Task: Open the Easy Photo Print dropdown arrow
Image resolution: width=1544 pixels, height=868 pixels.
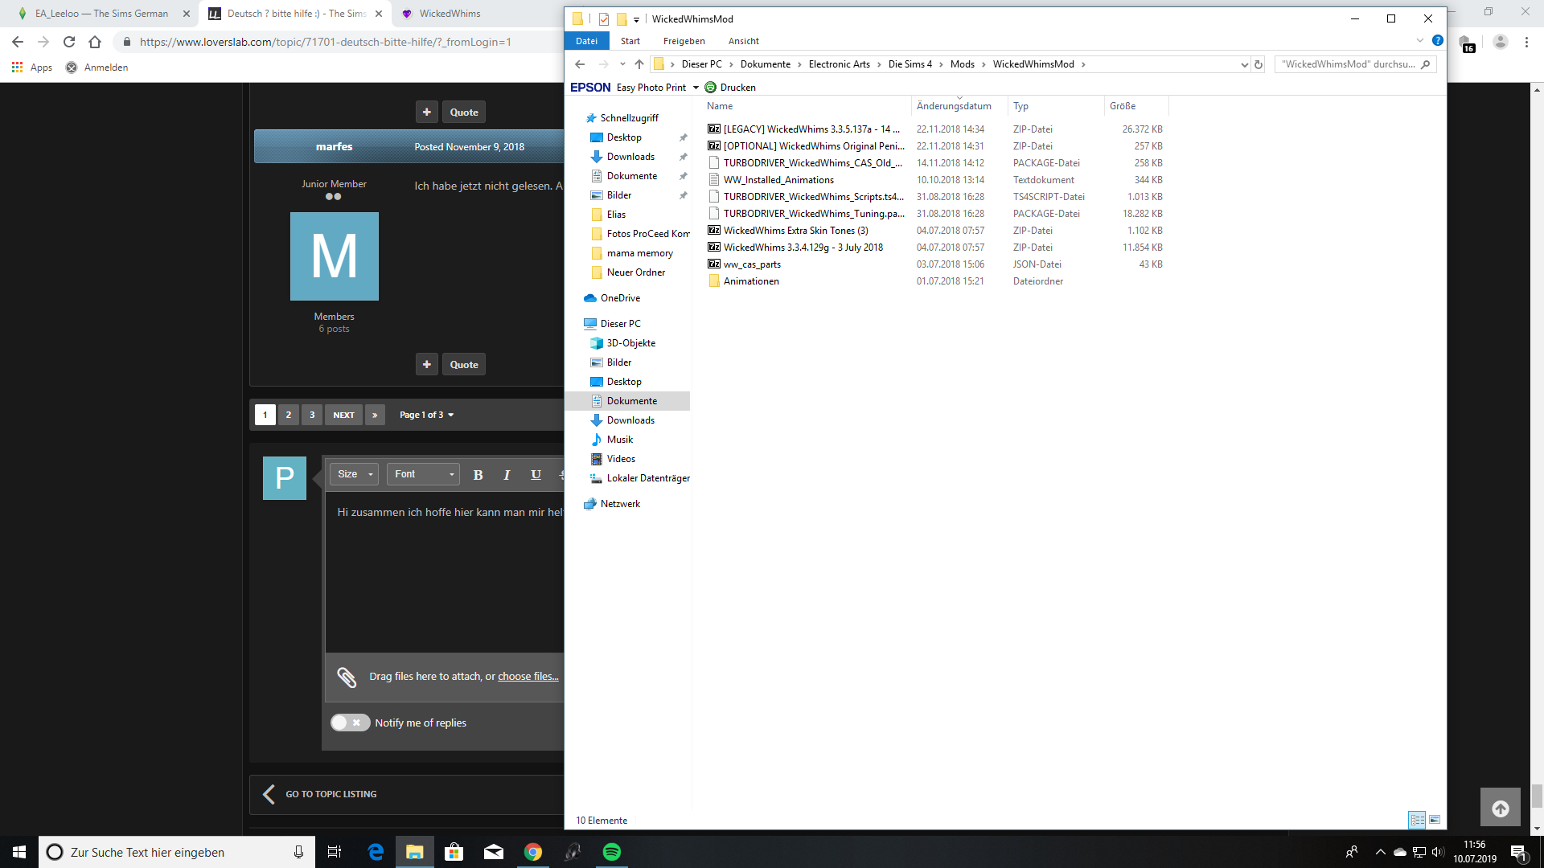Action: click(696, 88)
